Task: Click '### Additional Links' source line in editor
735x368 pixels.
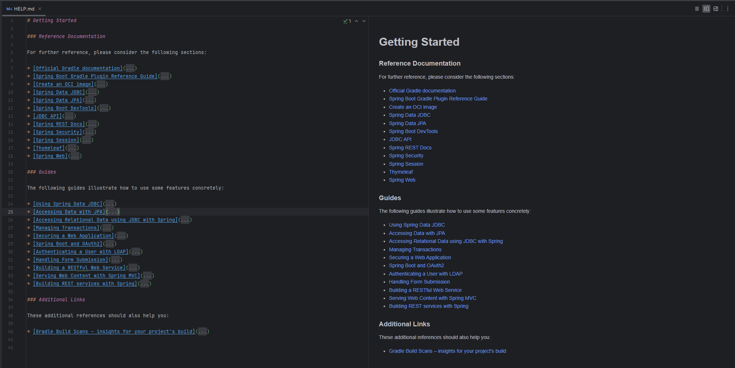Action: pos(56,300)
